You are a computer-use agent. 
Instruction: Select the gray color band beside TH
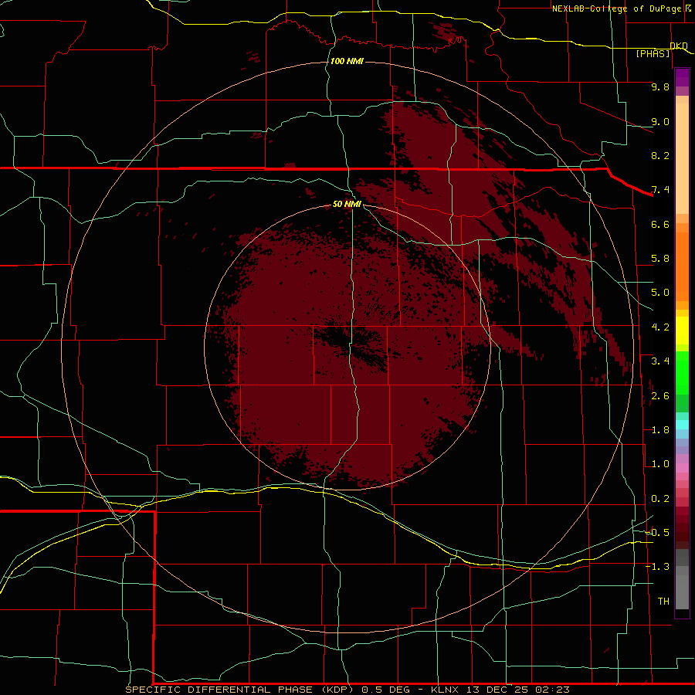click(682, 594)
